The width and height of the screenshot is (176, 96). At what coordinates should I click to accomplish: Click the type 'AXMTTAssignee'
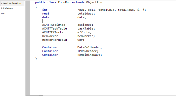(54, 25)
